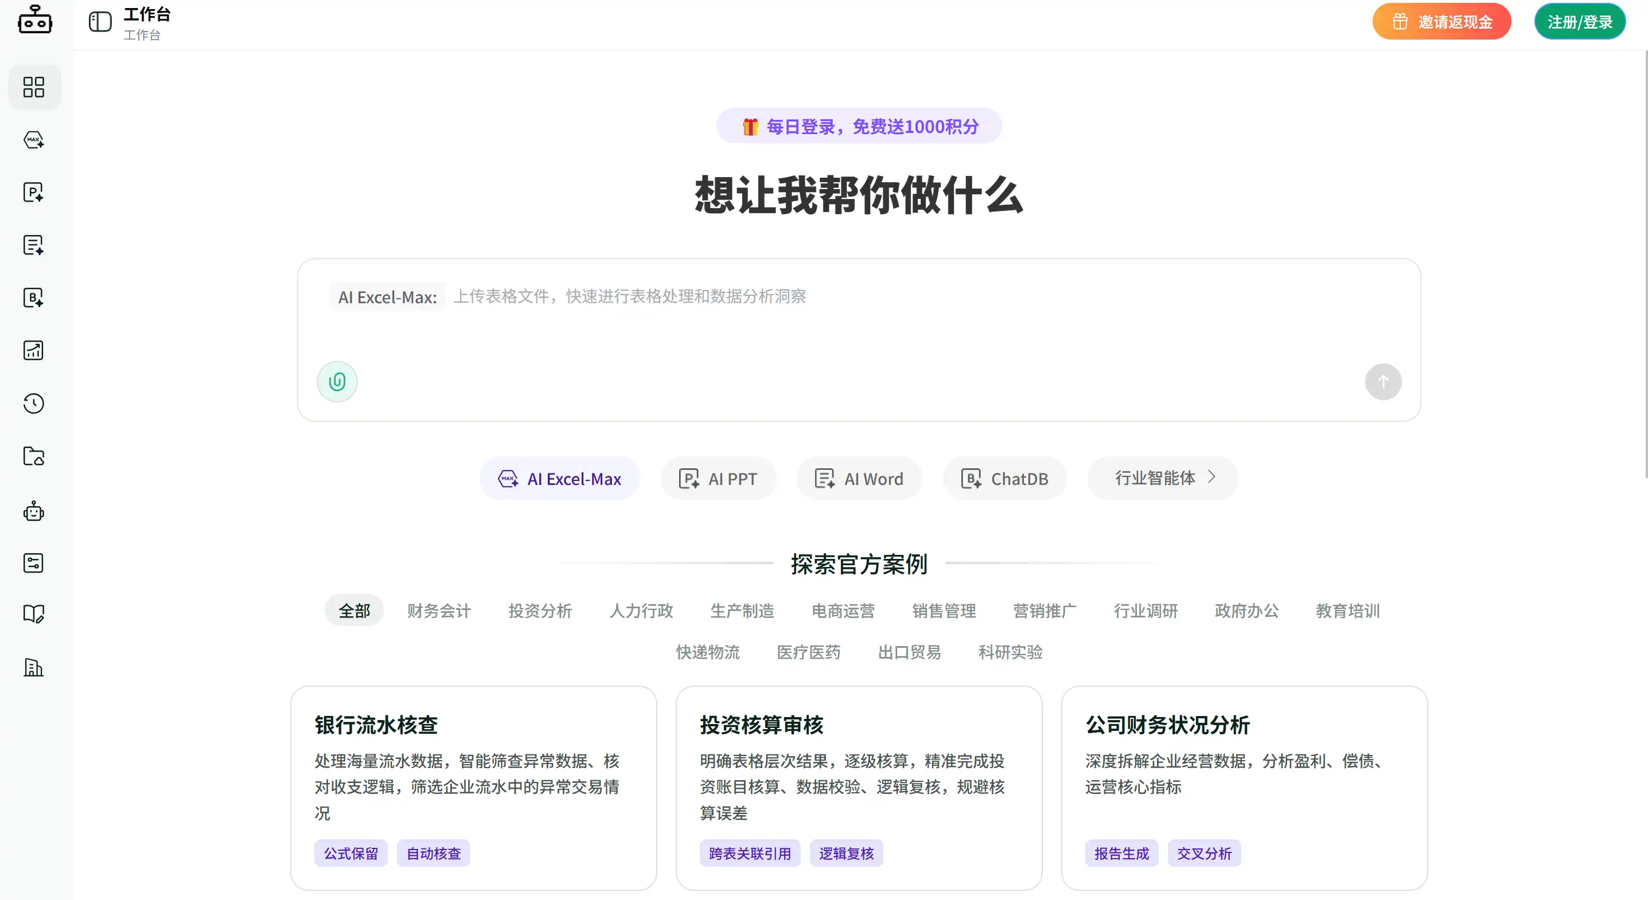
Task: Switch to the 行业调研 tab
Action: click(1146, 611)
